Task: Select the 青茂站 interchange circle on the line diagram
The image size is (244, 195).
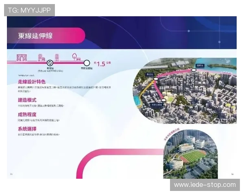Action: tap(50, 63)
